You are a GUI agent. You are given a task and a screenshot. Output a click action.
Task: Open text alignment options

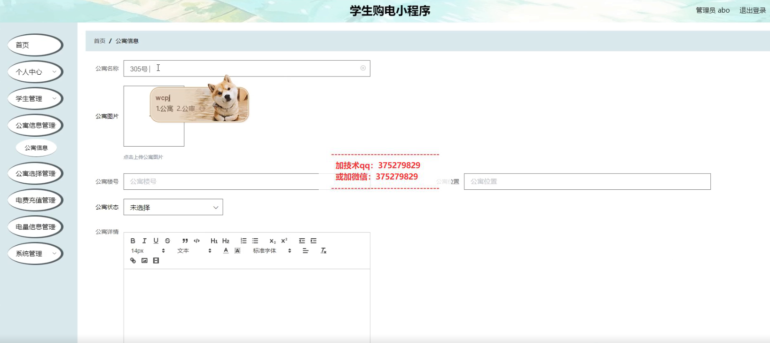pos(306,250)
